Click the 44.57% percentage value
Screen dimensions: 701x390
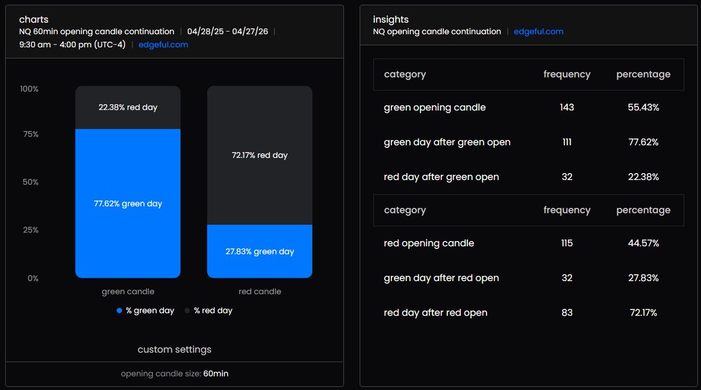pyautogui.click(x=643, y=243)
